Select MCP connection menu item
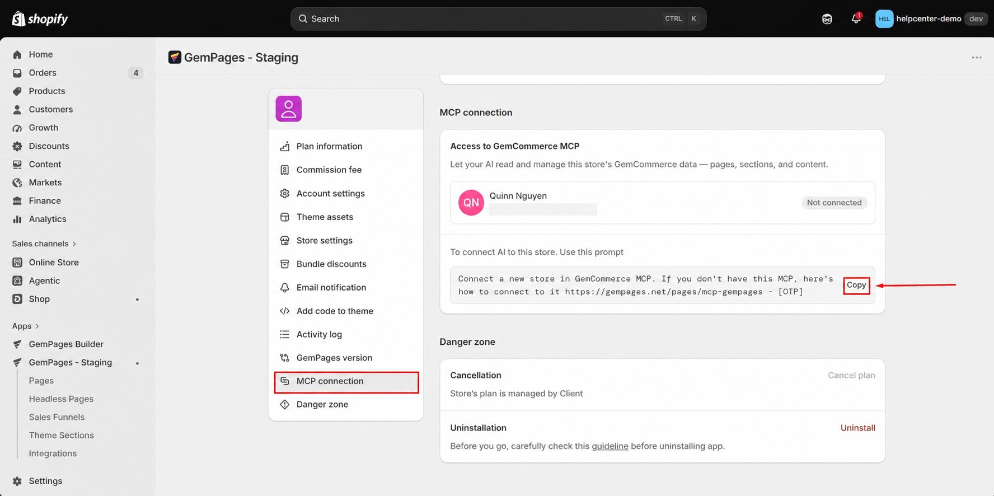The image size is (994, 496). [346, 382]
